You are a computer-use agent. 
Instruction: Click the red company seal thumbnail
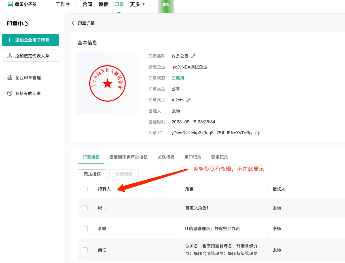point(108,83)
